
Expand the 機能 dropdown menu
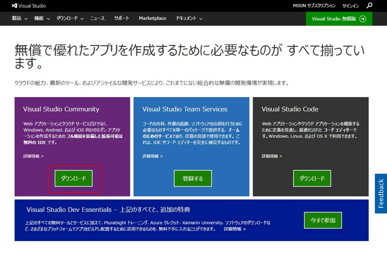point(42,18)
